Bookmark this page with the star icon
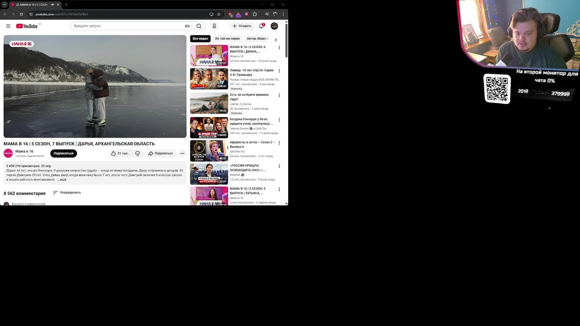The image size is (580, 326). pos(219,14)
